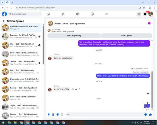This screenshot has height=125, width=157.
Task: Open Ronnie chat saying 'Your scam'
Action: tap(21, 89)
